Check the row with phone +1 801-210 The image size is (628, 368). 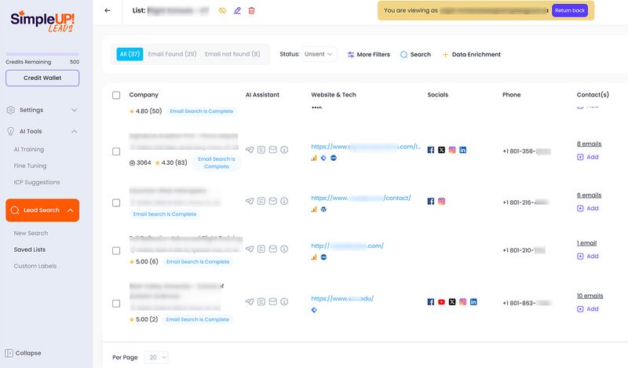(x=116, y=250)
